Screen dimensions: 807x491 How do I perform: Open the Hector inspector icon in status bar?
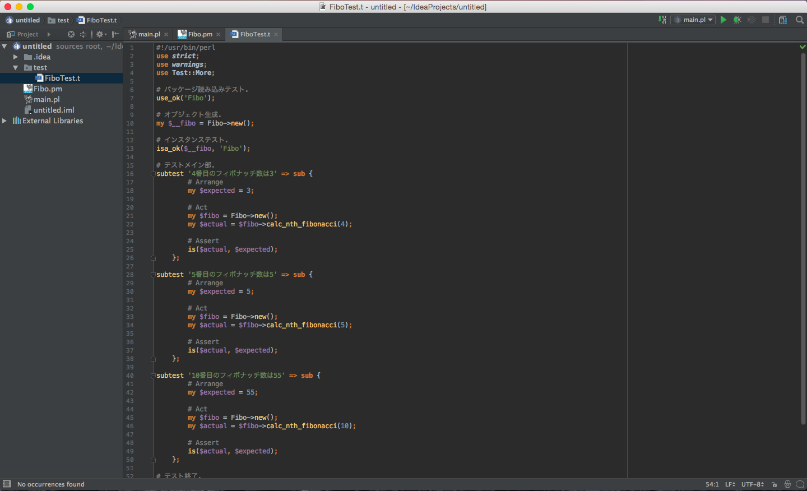pos(787,484)
